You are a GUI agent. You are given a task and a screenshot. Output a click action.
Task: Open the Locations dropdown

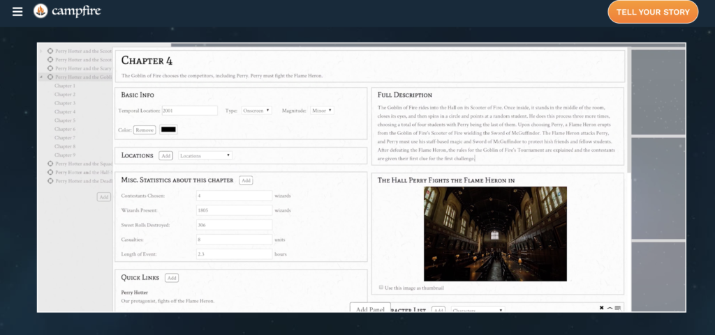(205, 155)
